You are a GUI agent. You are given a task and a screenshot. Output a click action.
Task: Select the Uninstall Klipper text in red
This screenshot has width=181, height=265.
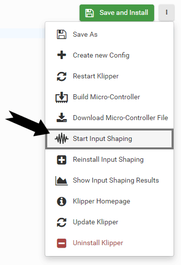point(98,243)
